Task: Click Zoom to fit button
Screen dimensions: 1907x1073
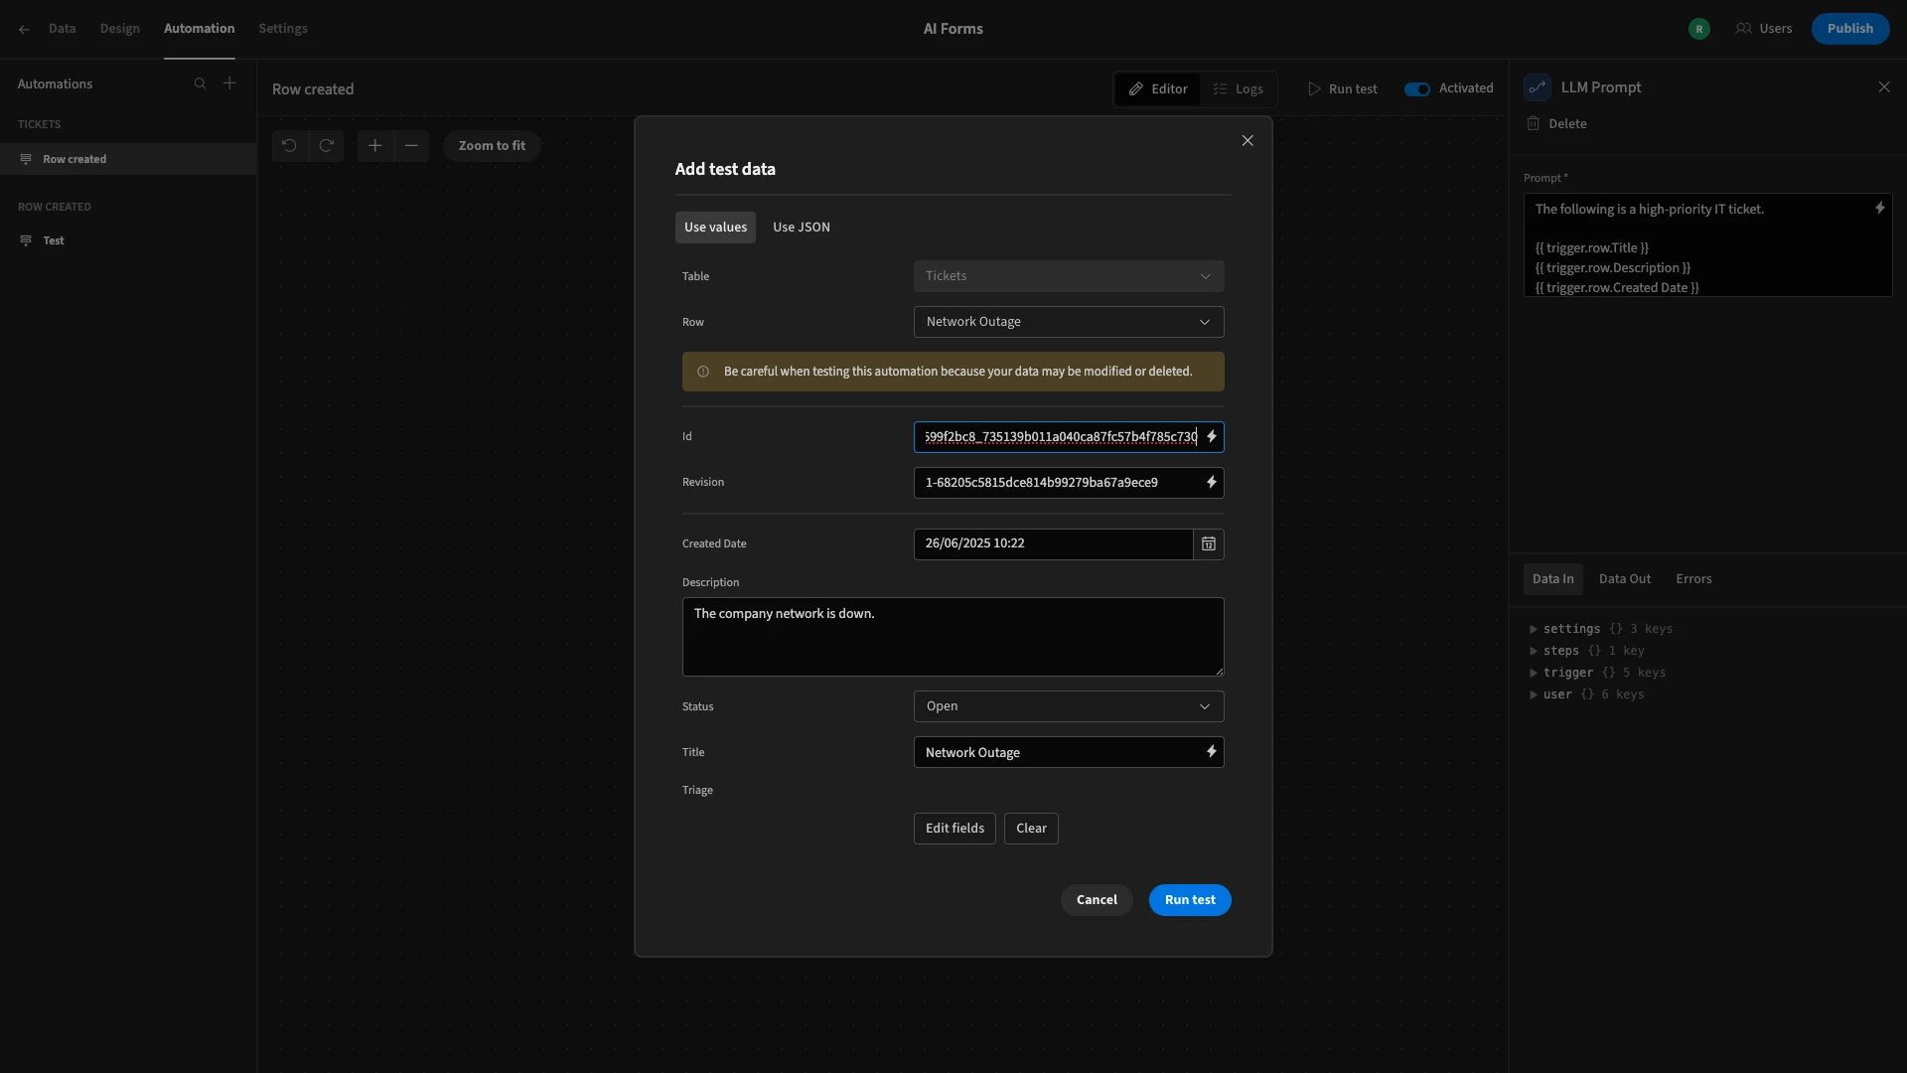Action: 492,145
